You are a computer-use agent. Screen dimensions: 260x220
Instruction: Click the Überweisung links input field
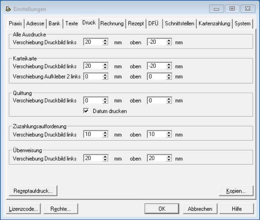92,159
